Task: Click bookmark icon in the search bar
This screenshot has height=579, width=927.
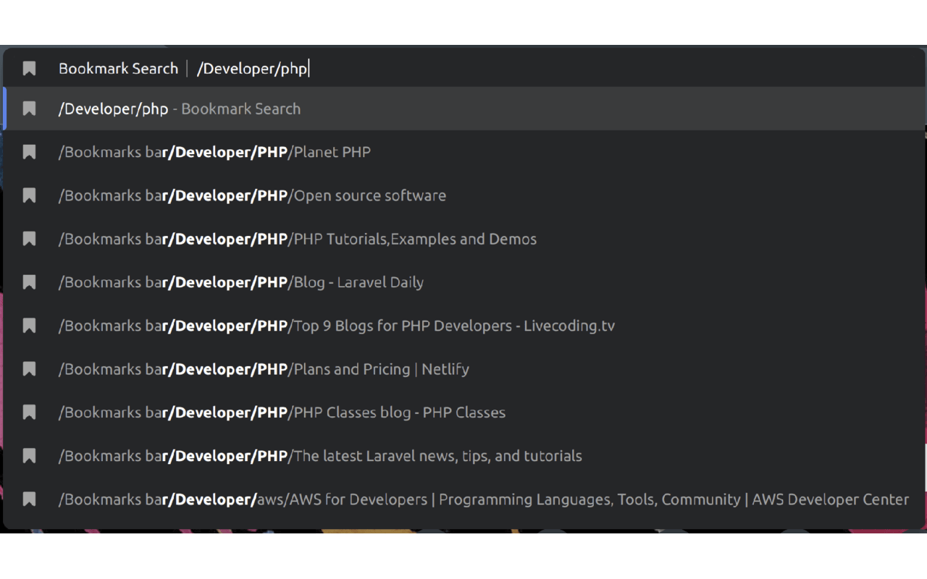Action: pyautogui.click(x=29, y=69)
